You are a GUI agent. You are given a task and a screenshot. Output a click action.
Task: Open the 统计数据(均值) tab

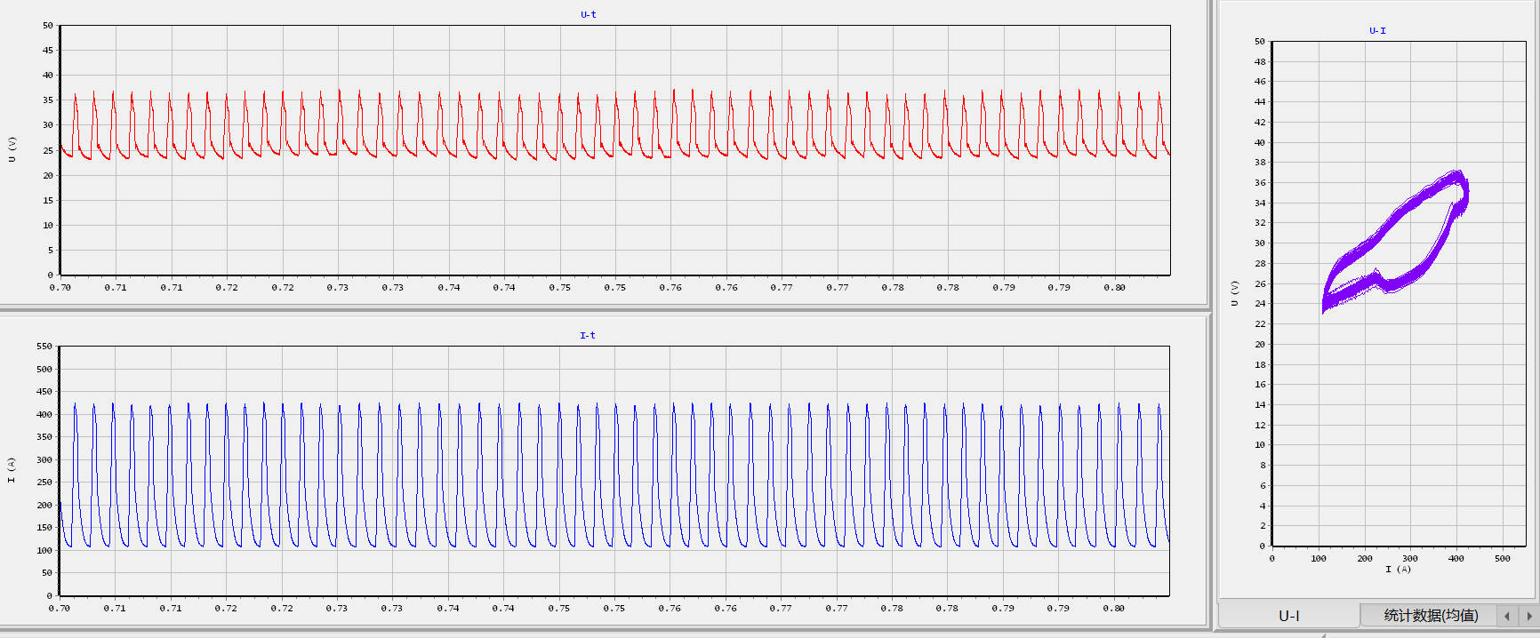(1430, 615)
